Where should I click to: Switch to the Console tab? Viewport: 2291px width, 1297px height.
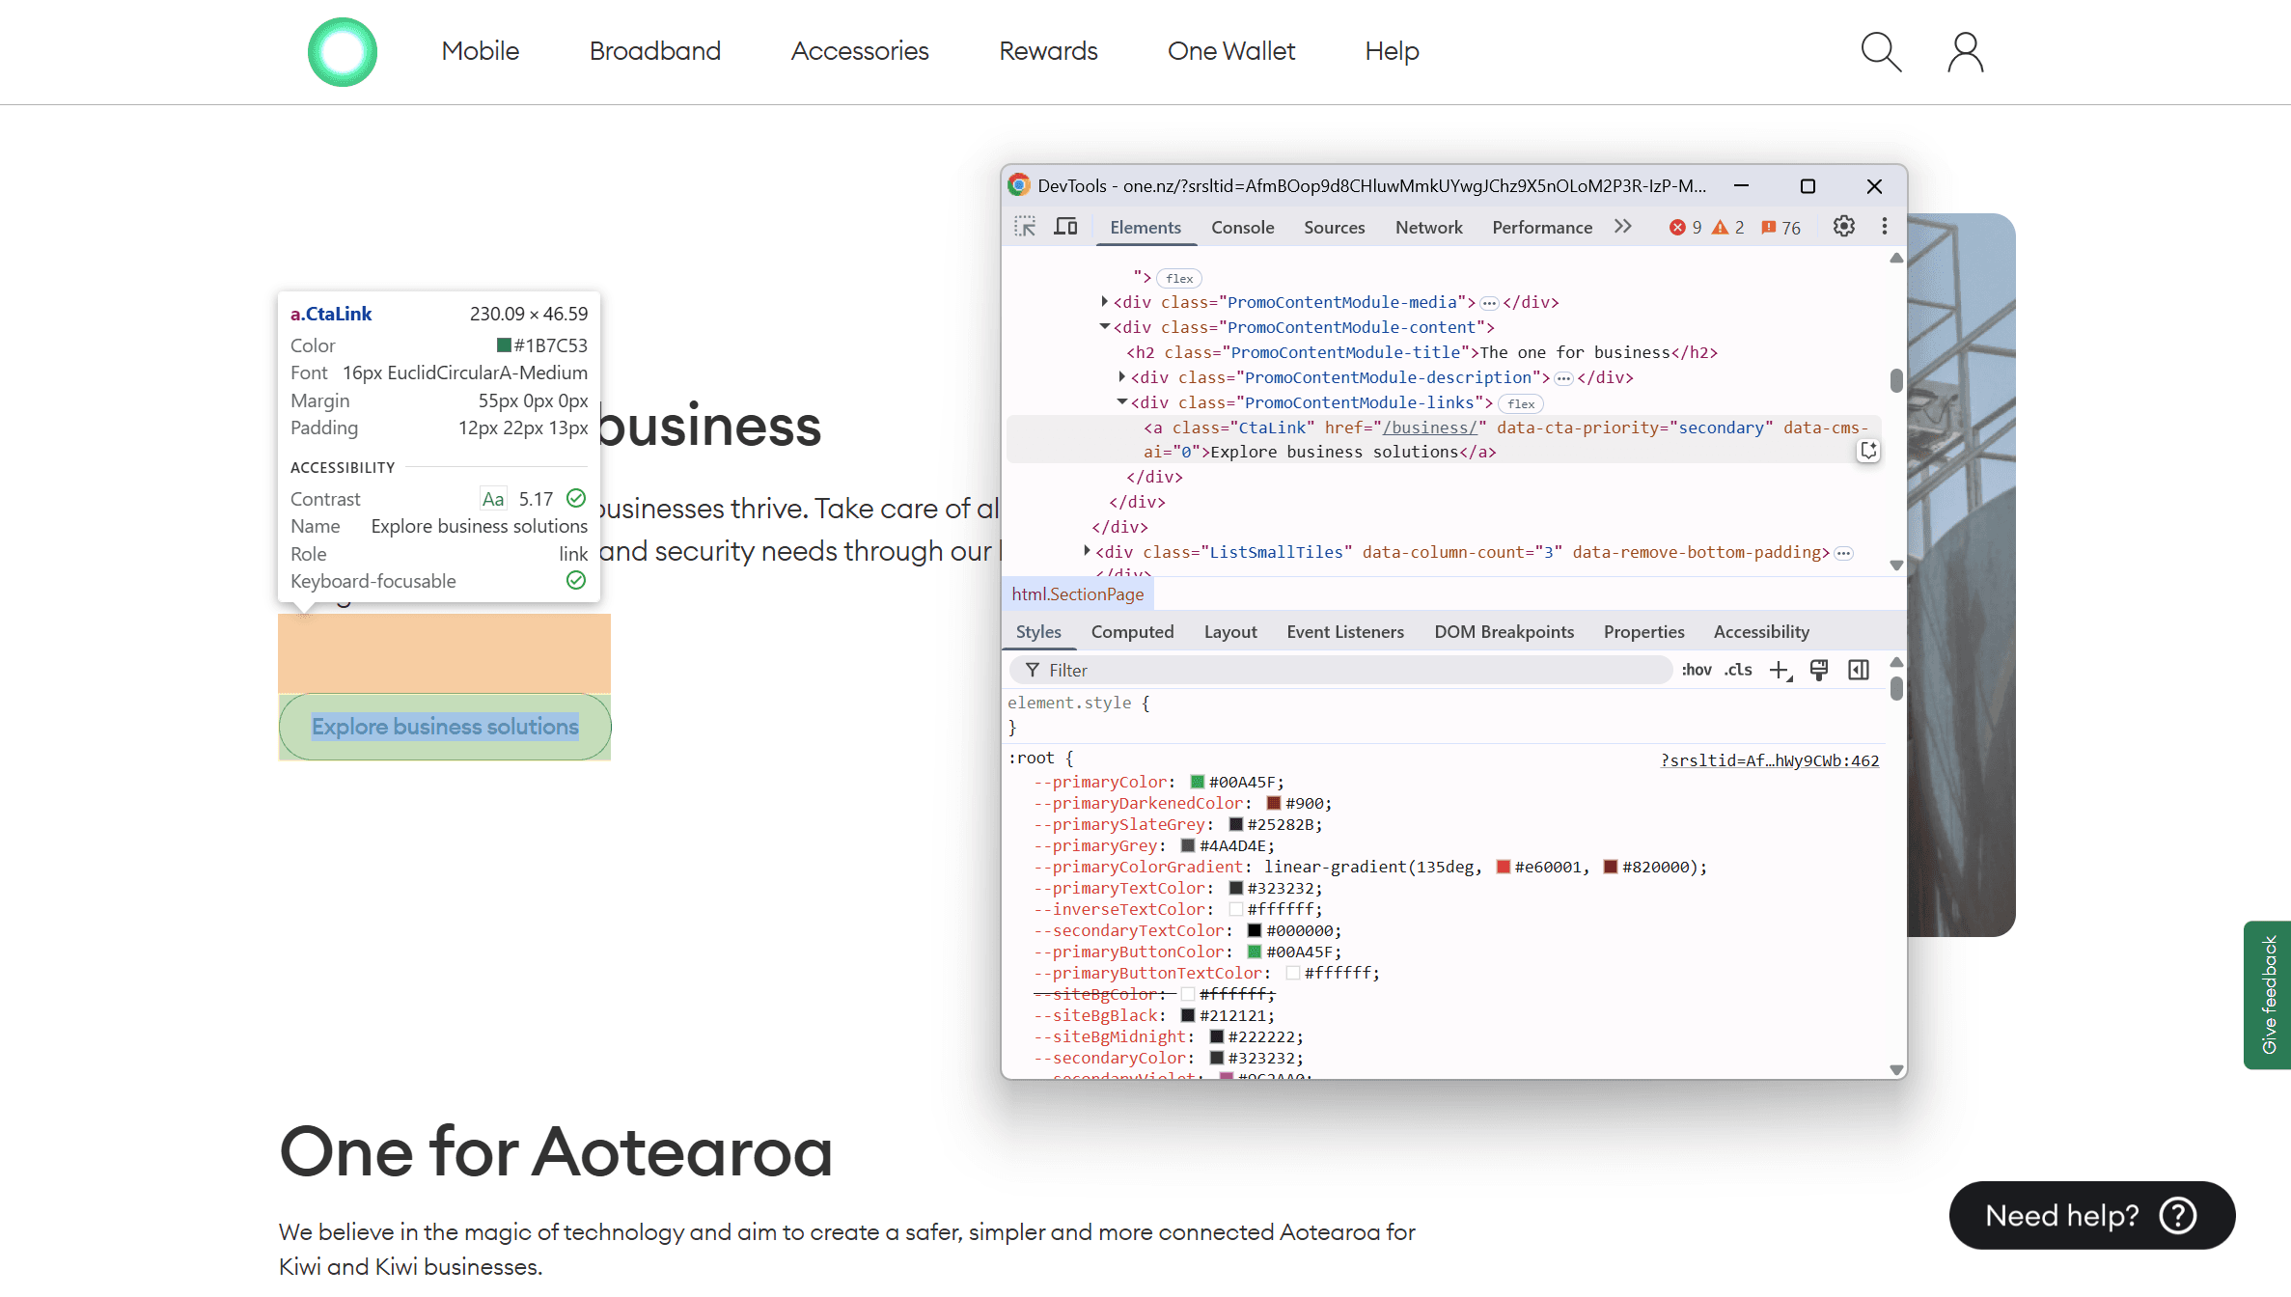(1242, 227)
